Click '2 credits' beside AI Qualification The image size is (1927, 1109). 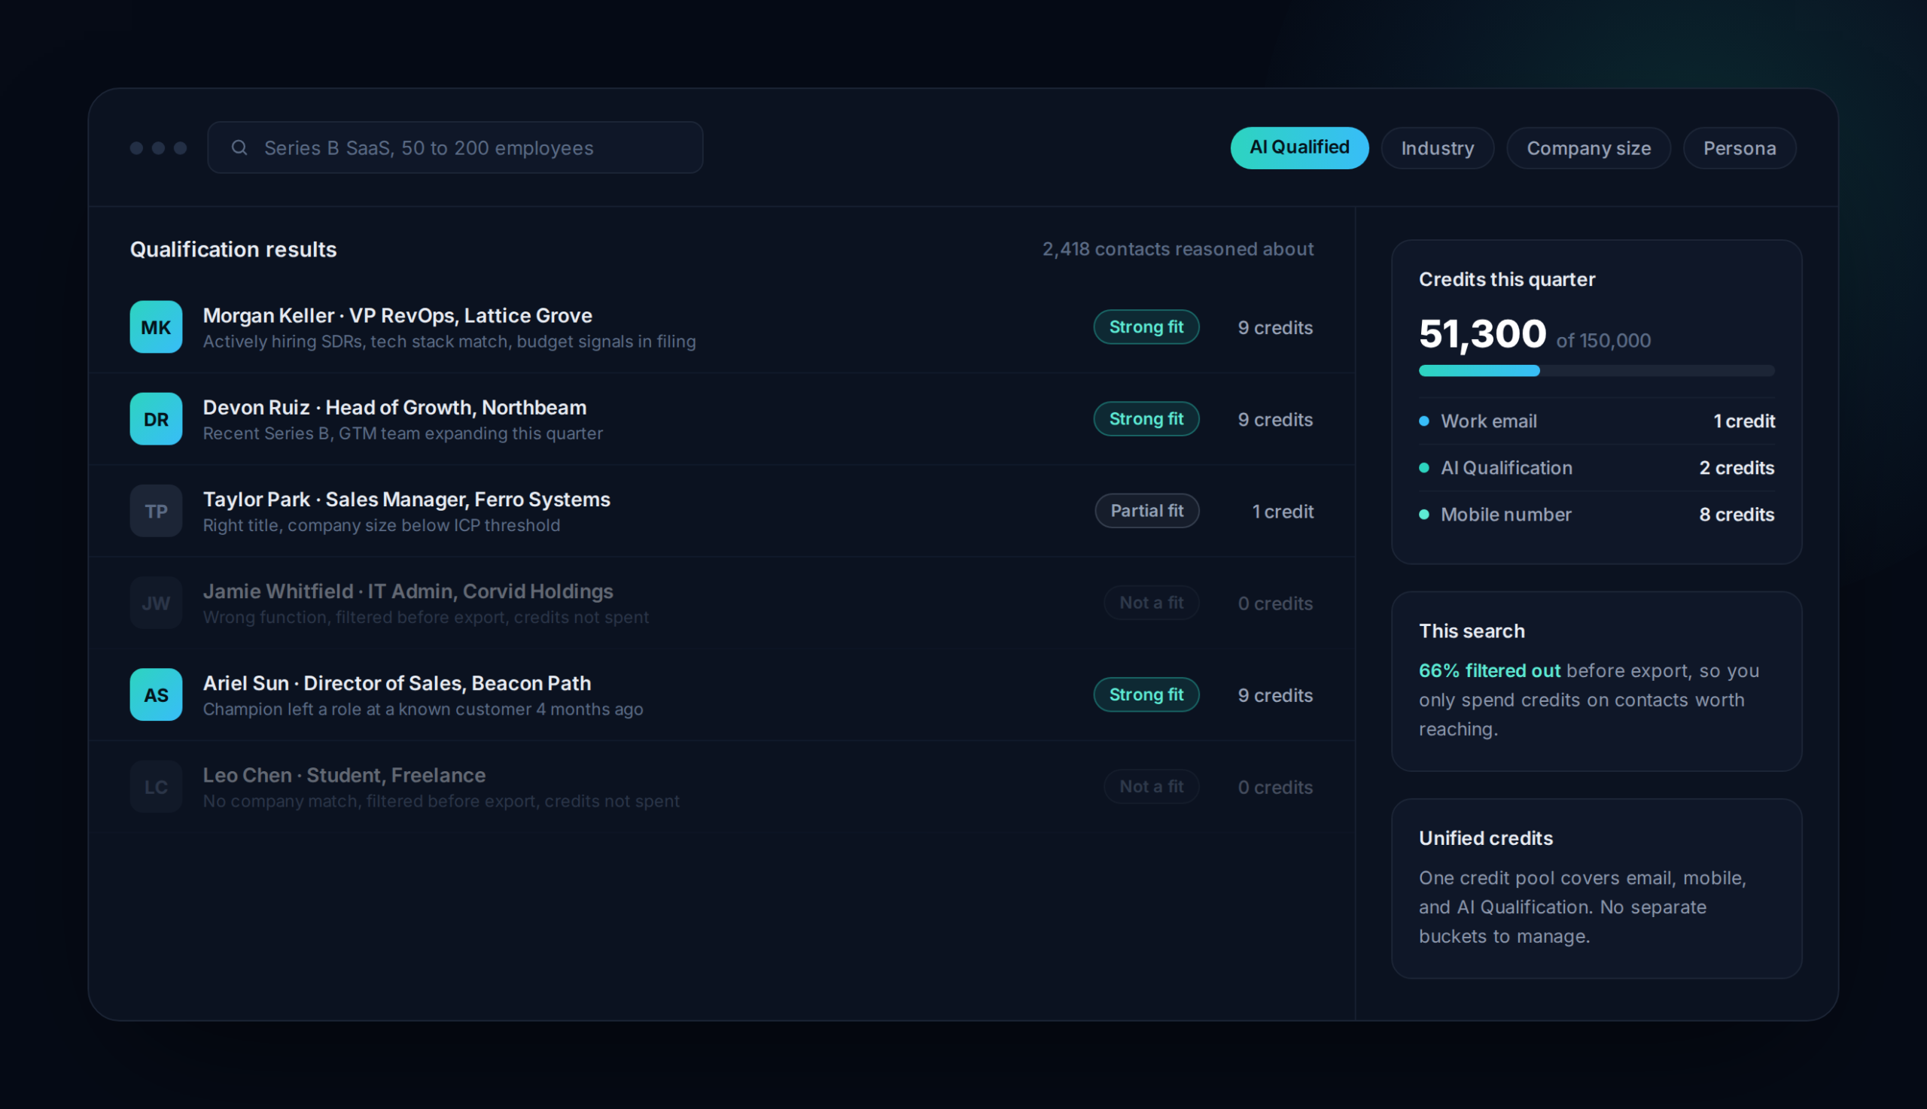point(1737,468)
